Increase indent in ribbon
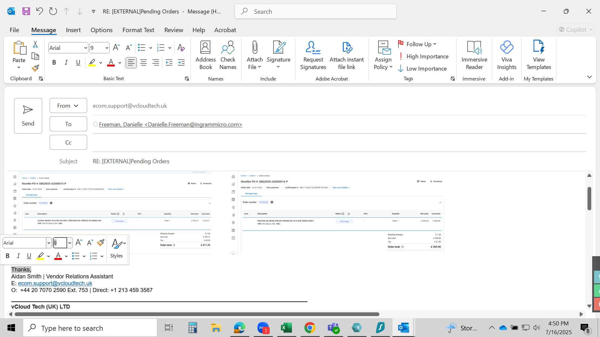Screen dimensions: 600x337 pyautogui.click(x=181, y=63)
